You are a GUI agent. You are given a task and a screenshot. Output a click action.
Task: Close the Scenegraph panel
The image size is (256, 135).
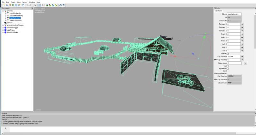(32, 8)
